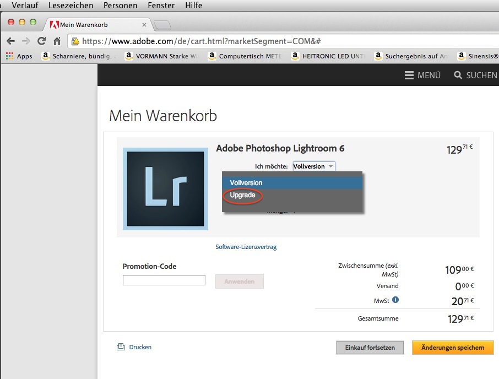Click the Anwenden button

click(240, 281)
